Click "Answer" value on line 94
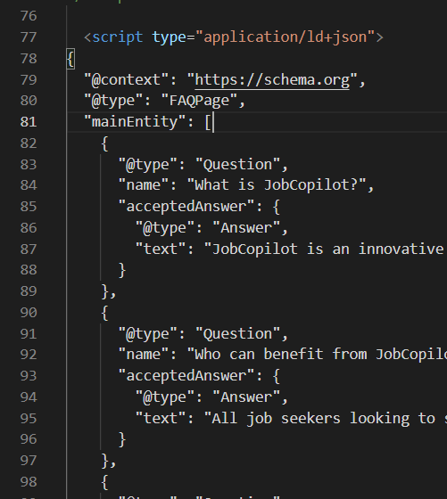The image size is (447, 499). click(246, 397)
